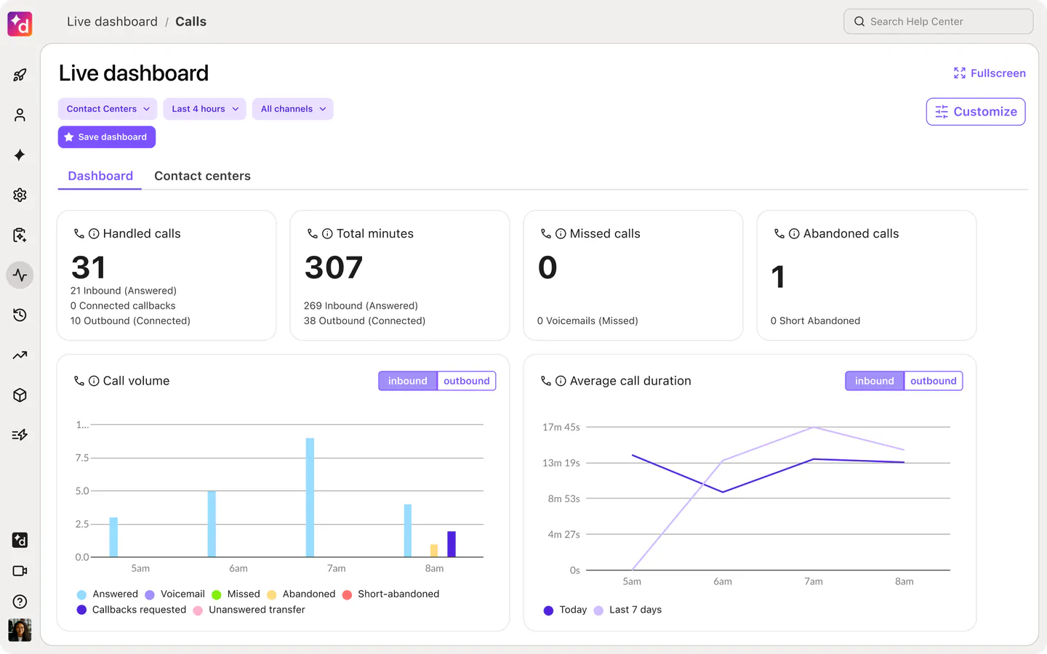
Task: Click the AI sparkle sidebar icon
Action: [x=20, y=155]
